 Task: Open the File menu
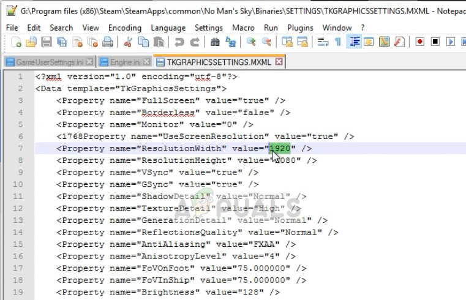click(12, 28)
